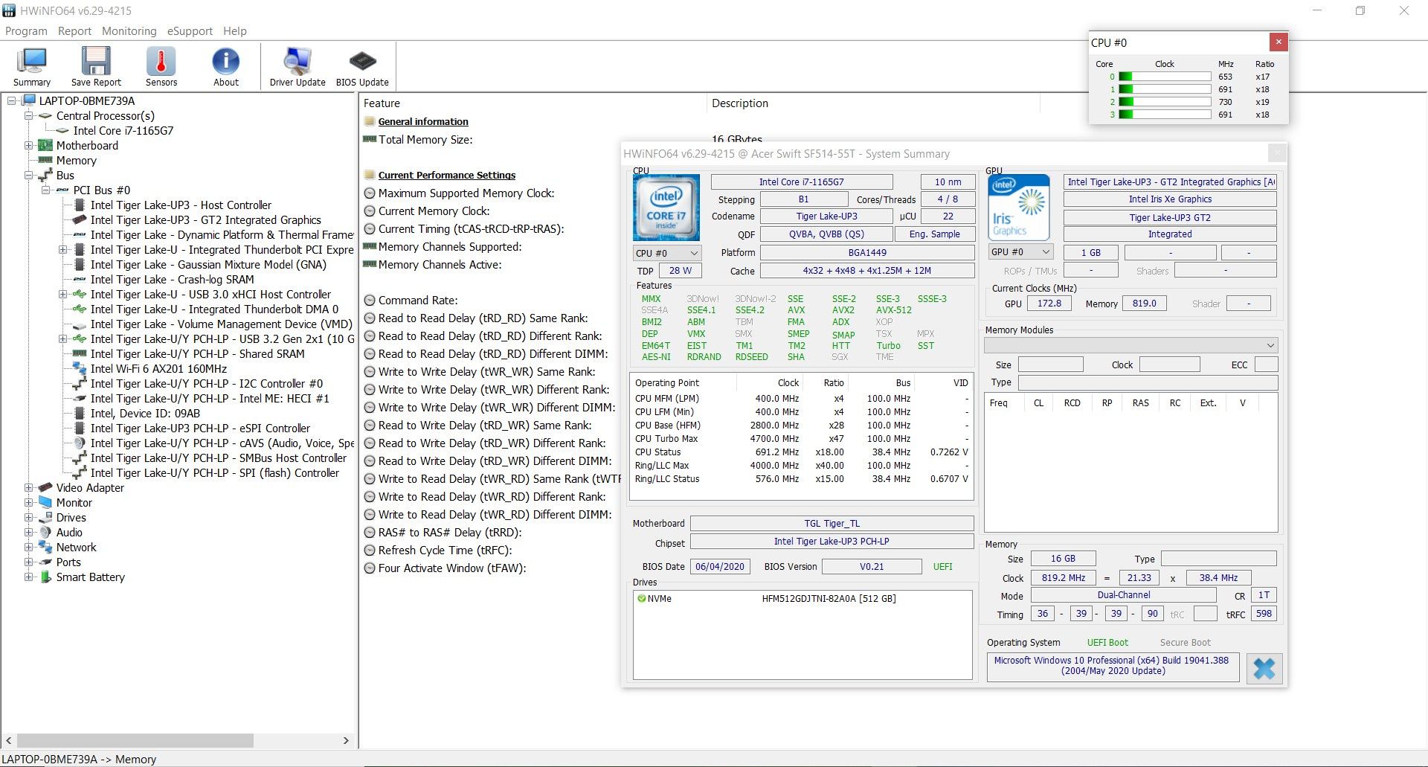Open the Program menu
The height and width of the screenshot is (767, 1428).
pos(26,31)
